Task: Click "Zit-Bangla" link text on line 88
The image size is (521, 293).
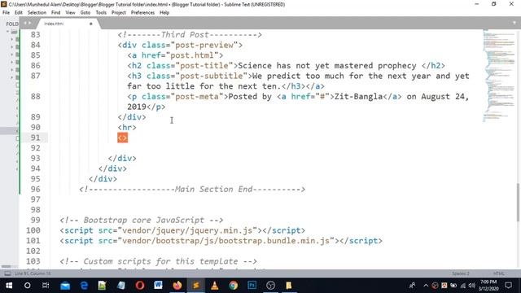Action: (358, 96)
